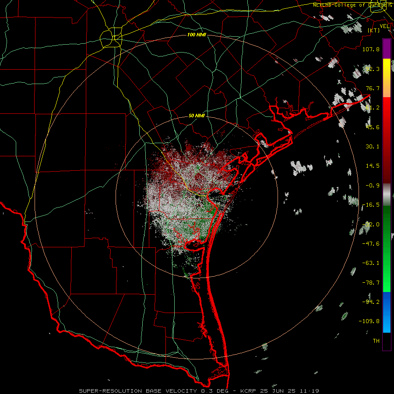Click the 92.3 value on the velocity scale

tap(373, 69)
